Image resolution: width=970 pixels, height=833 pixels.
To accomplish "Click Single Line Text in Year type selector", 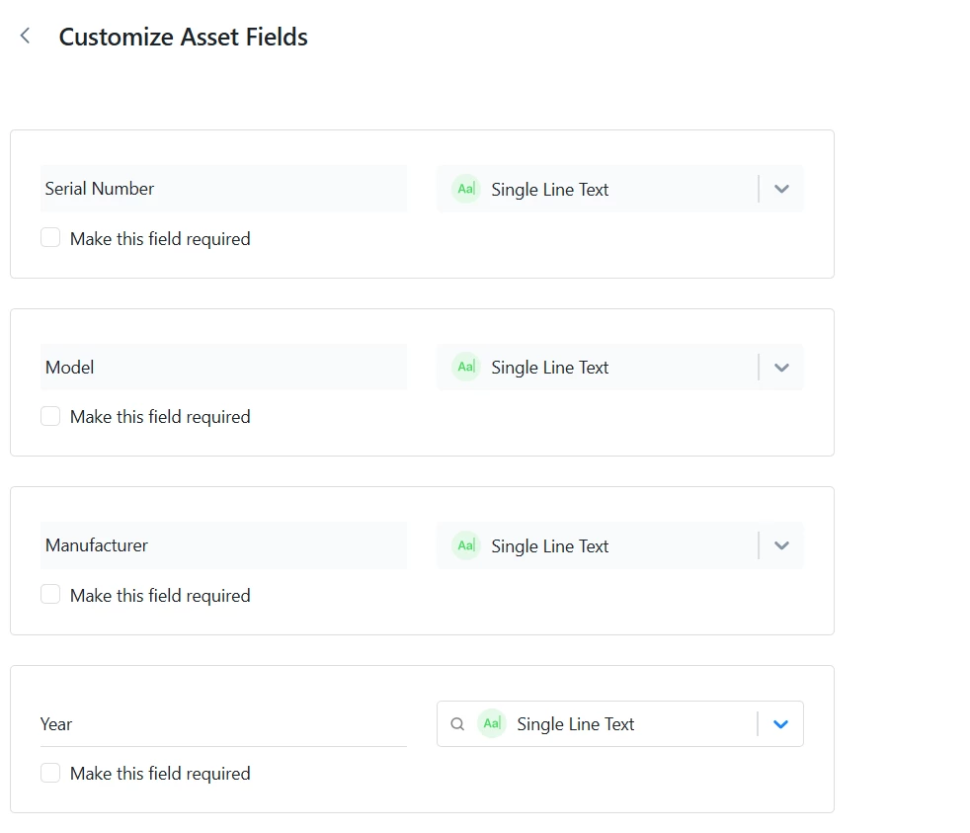I will [x=576, y=724].
